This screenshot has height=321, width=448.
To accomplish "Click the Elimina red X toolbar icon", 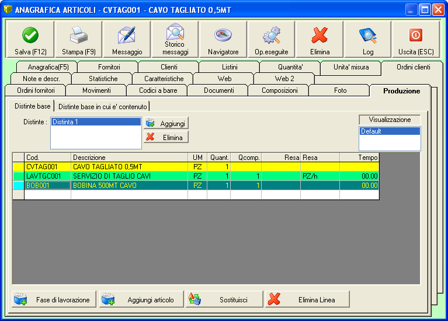I will click(x=319, y=36).
